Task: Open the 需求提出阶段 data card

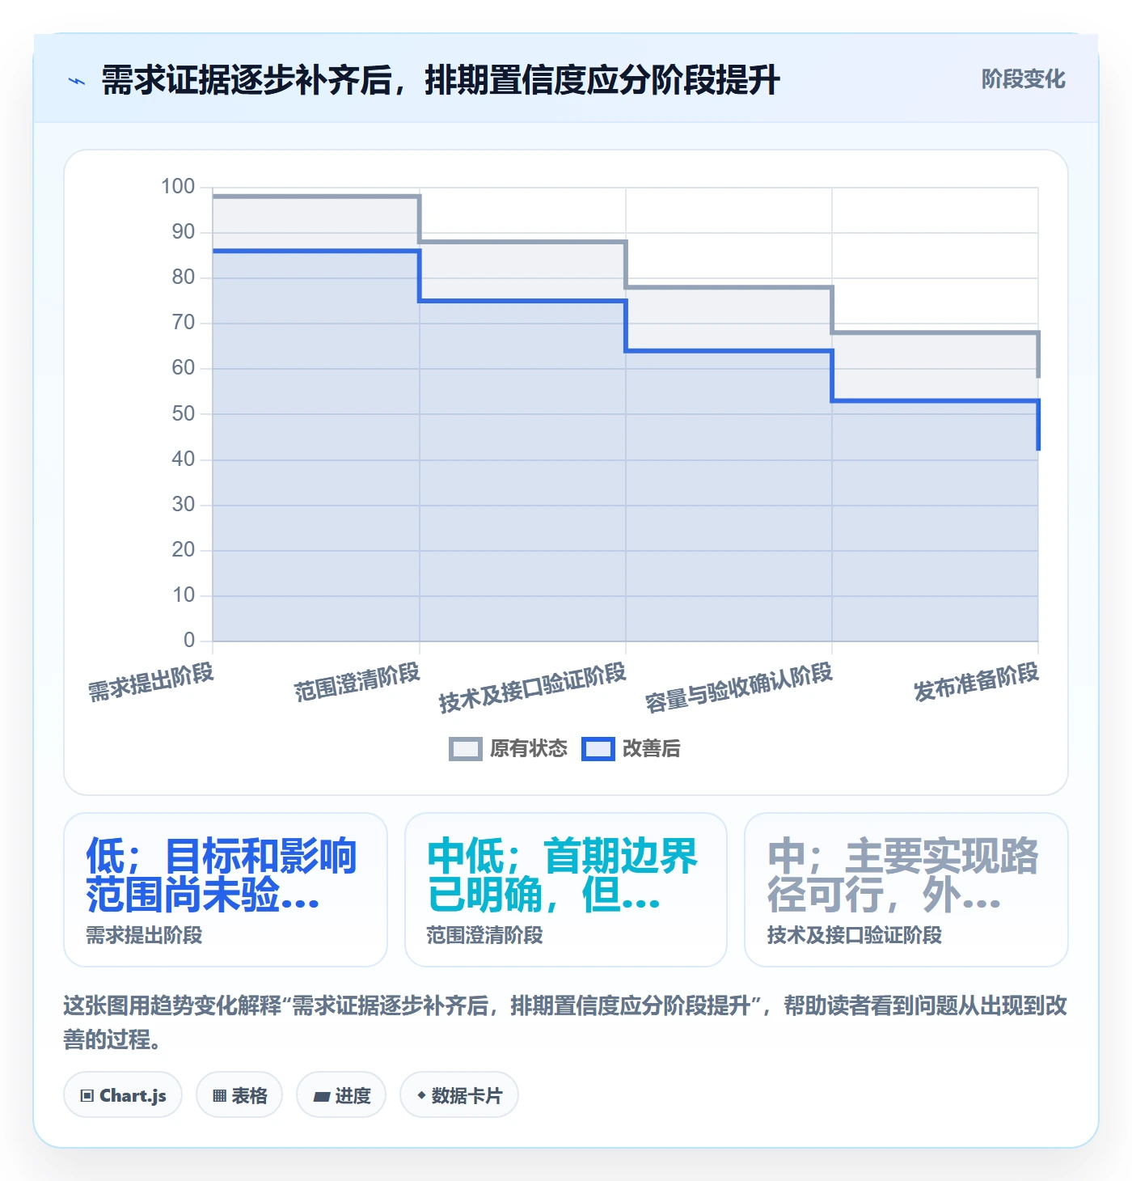Action: point(226,890)
